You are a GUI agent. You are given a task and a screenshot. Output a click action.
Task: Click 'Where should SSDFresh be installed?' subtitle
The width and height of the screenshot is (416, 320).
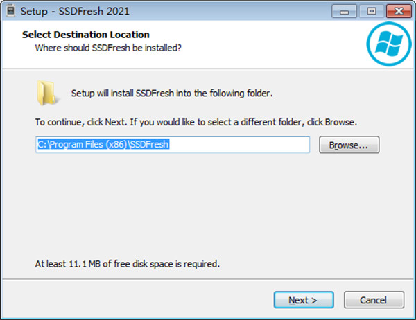point(108,48)
